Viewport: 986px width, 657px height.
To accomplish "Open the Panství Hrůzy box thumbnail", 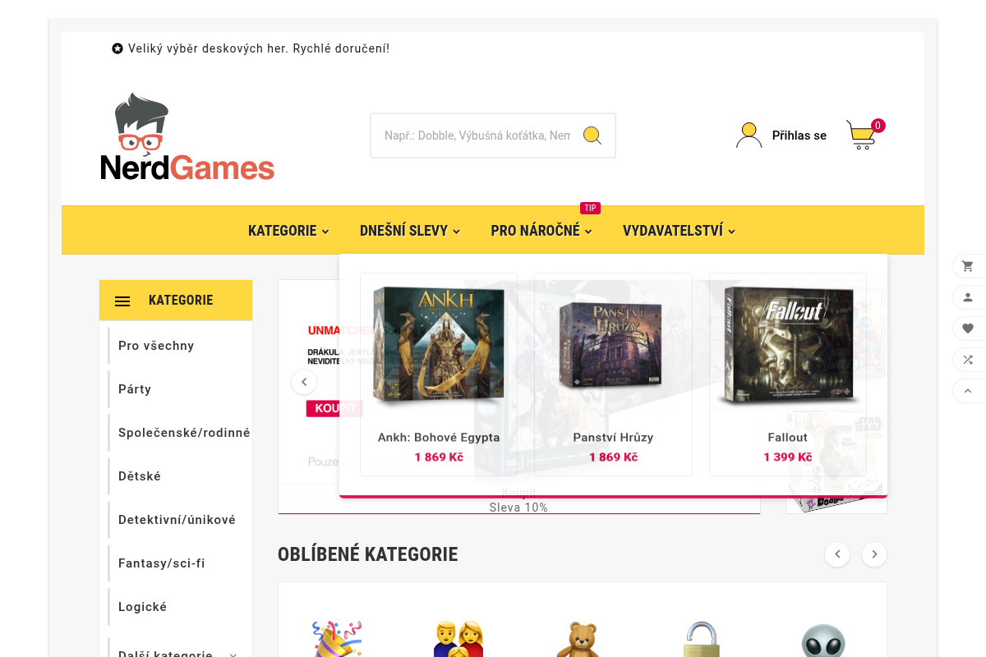I will [x=613, y=347].
